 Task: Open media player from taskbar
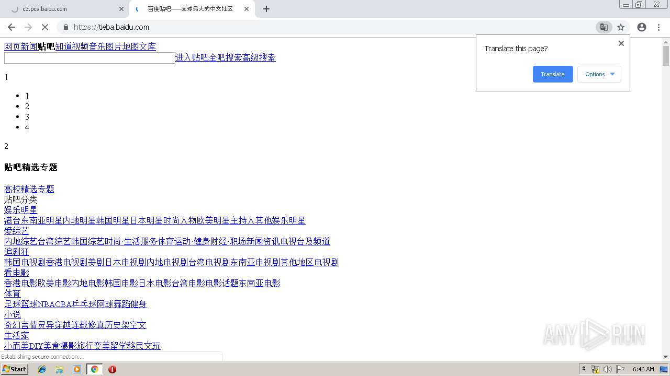pos(77,369)
